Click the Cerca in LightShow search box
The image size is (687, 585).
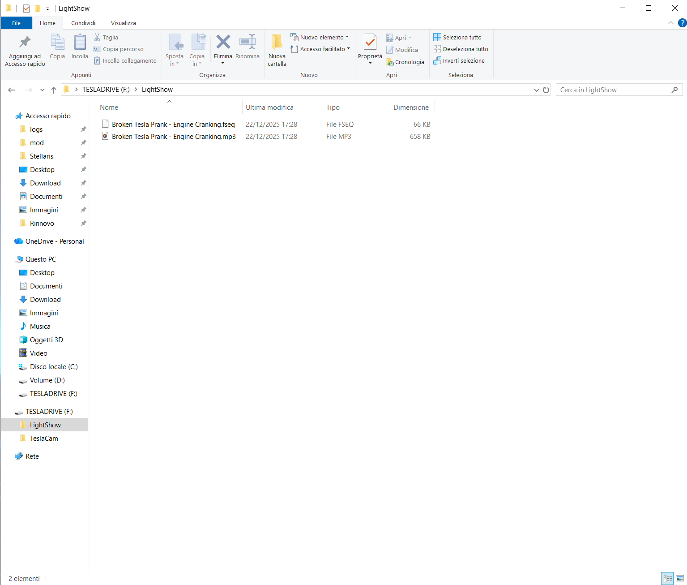pos(613,90)
